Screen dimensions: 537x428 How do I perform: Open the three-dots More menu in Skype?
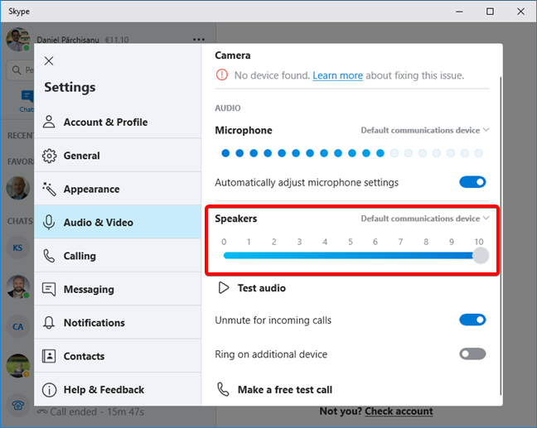[x=199, y=40]
